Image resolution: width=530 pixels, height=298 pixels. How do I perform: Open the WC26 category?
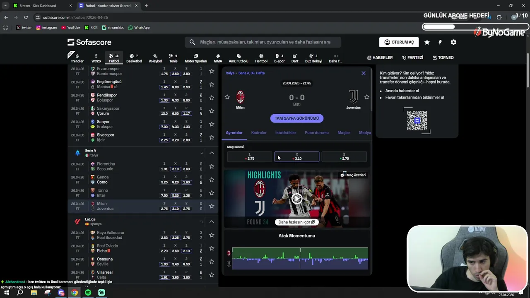pos(96,58)
